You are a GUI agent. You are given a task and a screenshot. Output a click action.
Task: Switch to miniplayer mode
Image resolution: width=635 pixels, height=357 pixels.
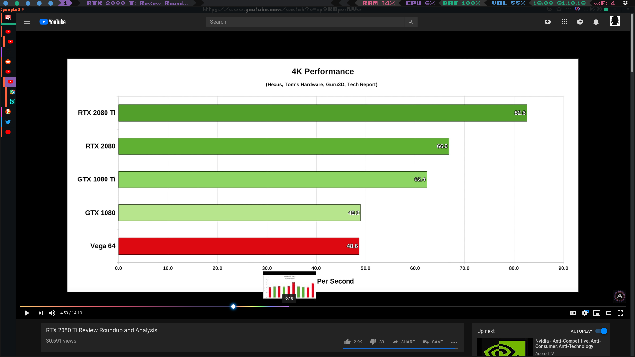[597, 313]
